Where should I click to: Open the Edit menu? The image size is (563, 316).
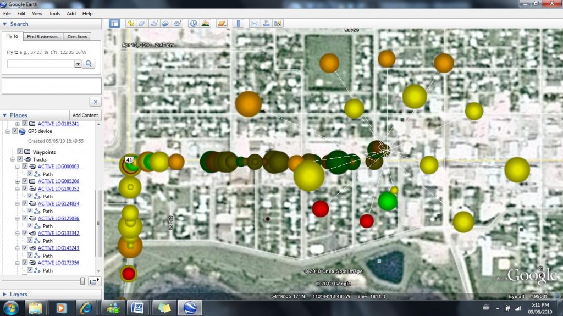pyautogui.click(x=21, y=14)
